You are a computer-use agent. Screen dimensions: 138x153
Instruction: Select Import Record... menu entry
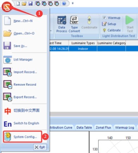click(x=24, y=72)
